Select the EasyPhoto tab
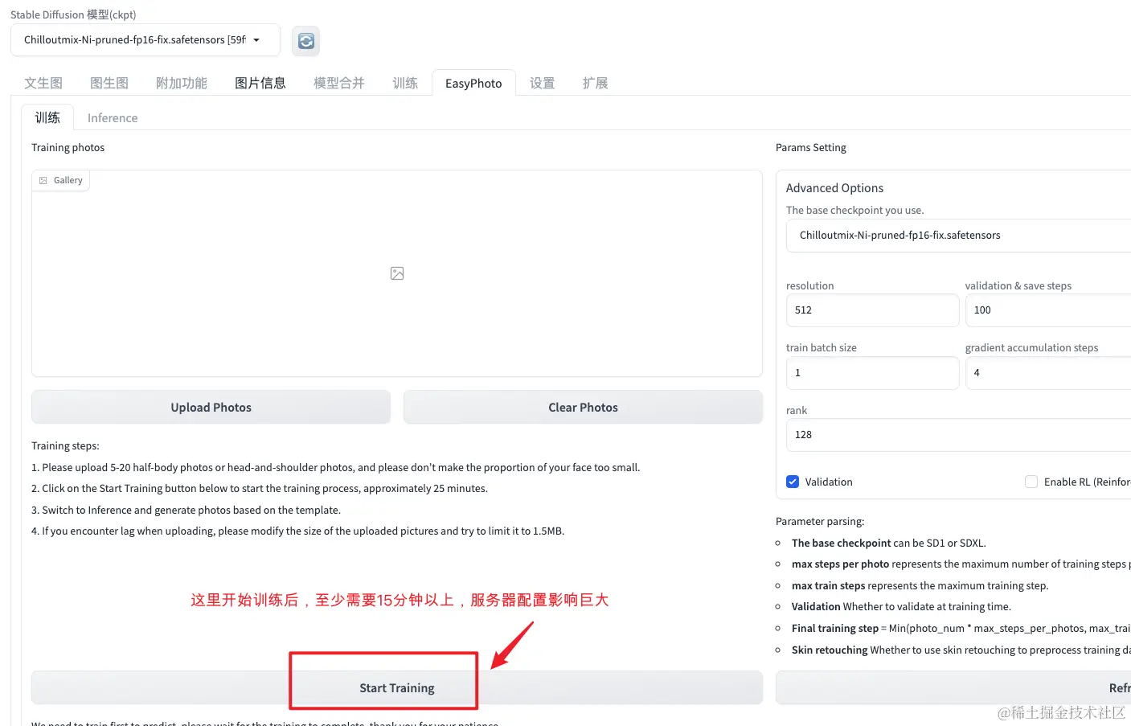The height and width of the screenshot is (726, 1131). 473,83
